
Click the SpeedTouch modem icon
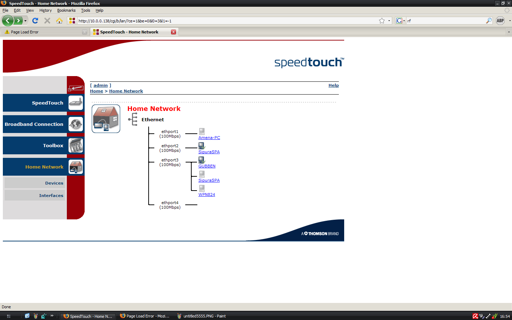[x=76, y=103]
